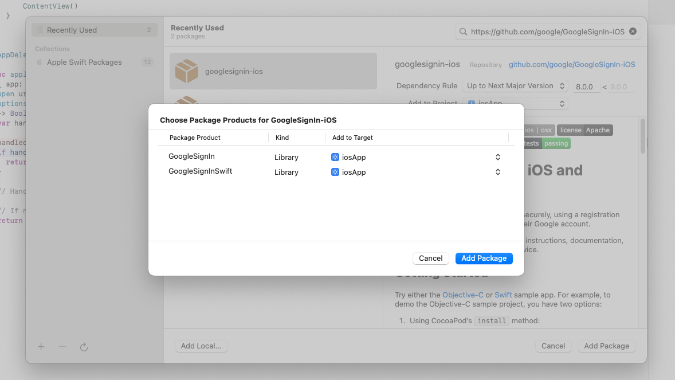
Task: Click the license Apache badge
Action: click(585, 130)
